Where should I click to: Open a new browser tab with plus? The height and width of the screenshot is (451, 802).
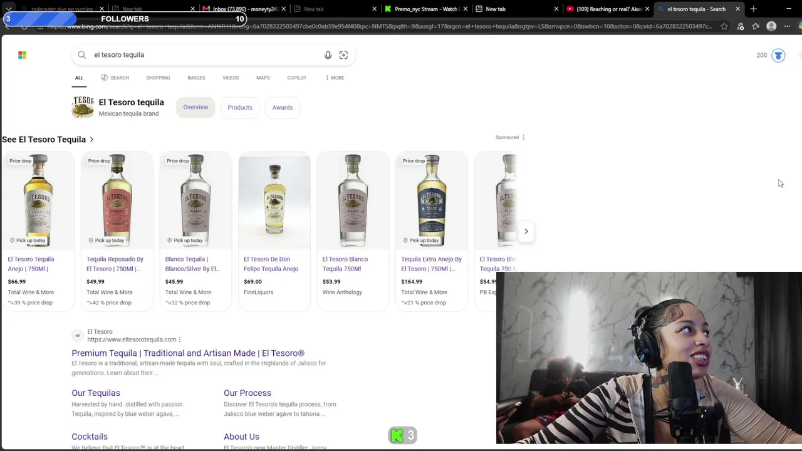coord(753,9)
